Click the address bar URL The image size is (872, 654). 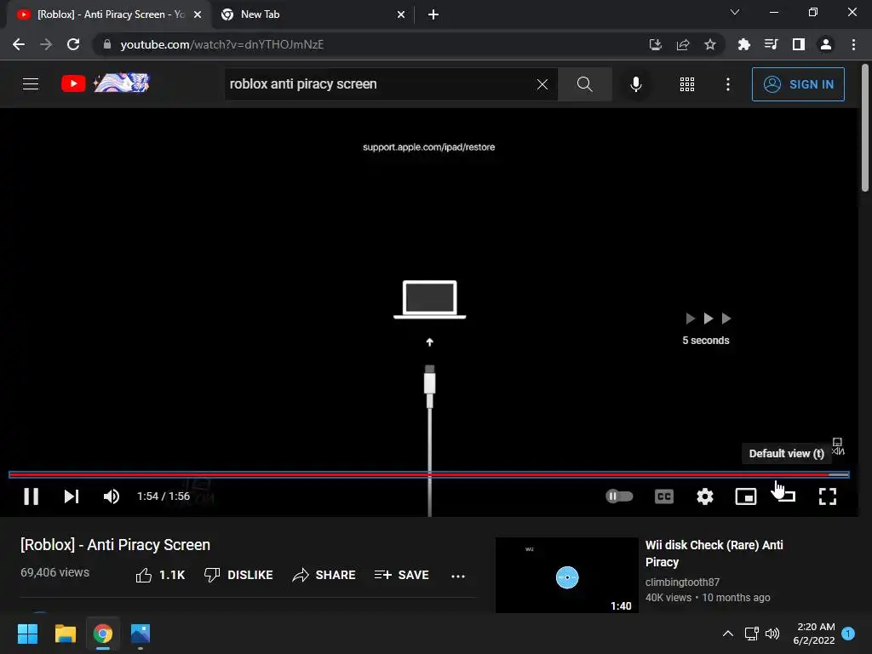(x=222, y=44)
